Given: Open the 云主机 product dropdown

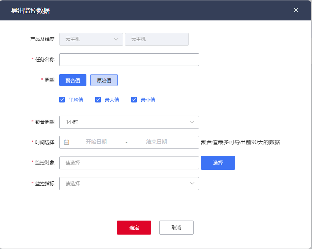Looking at the screenshot, I should point(91,39).
